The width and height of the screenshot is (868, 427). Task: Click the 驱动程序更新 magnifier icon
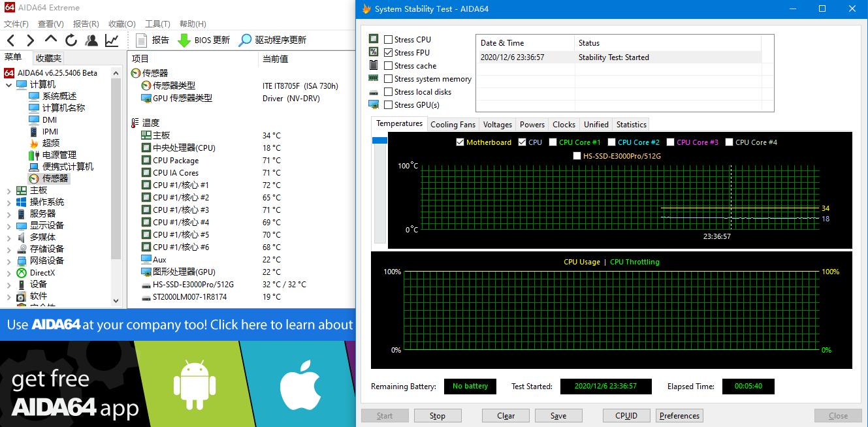click(x=245, y=40)
